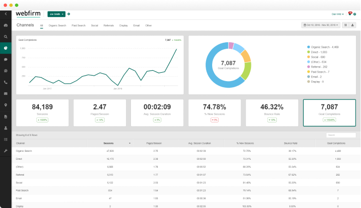
Task: Open the dashboard gauge icon in sidebar
Action: [x=6, y=25]
